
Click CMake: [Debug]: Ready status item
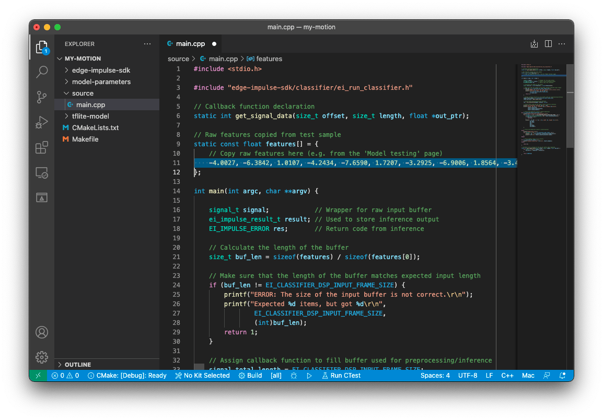[127, 376]
